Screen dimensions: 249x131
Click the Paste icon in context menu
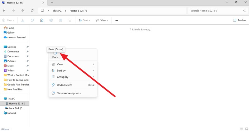tap(55, 55)
